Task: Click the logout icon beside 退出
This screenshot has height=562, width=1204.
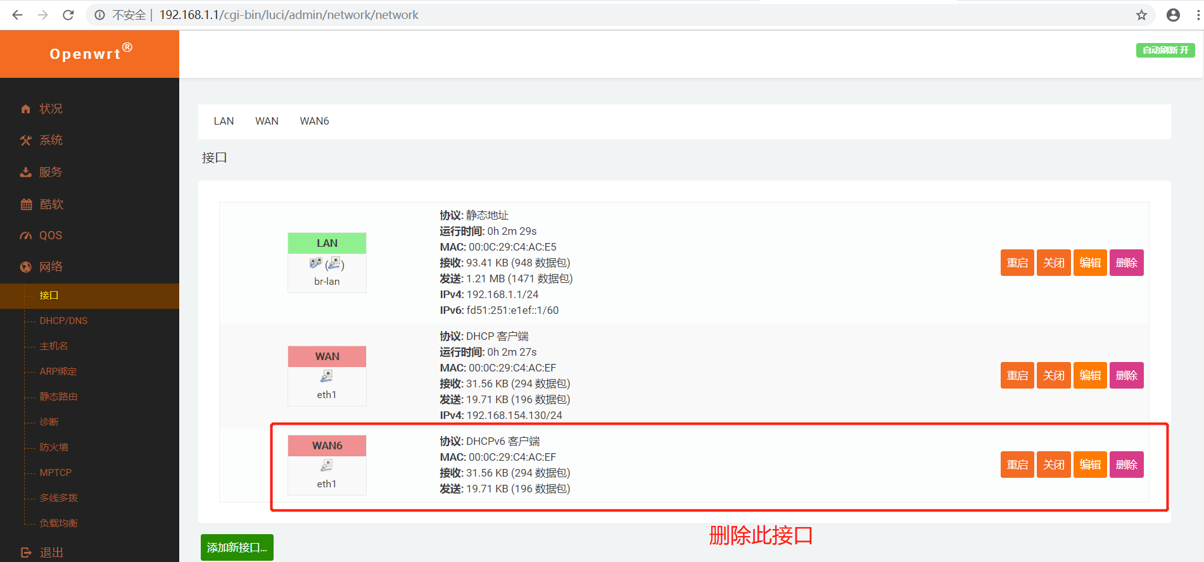Action: point(26,553)
